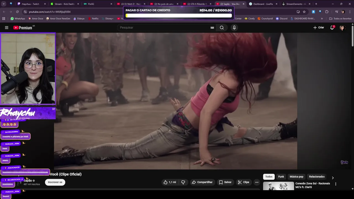The width and height of the screenshot is (354, 199).
Task: Open the Cinefy bookmark
Action: [250, 19]
